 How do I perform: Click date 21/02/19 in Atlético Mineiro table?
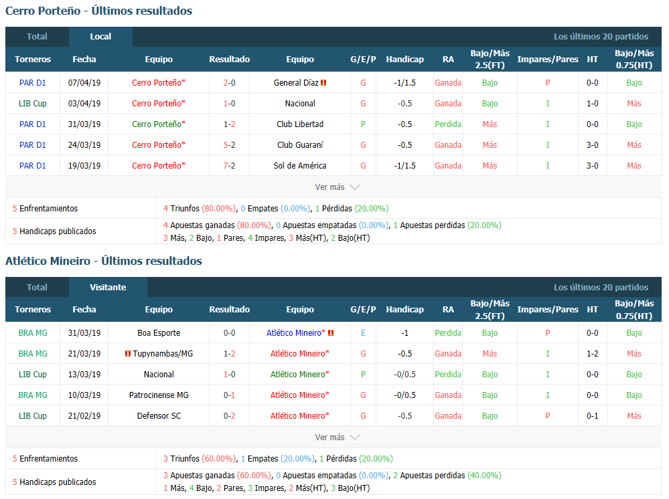point(84,416)
